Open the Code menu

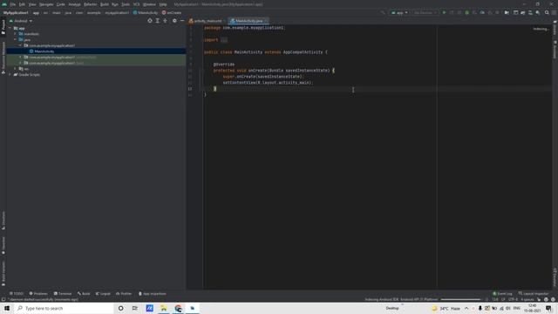point(61,4)
